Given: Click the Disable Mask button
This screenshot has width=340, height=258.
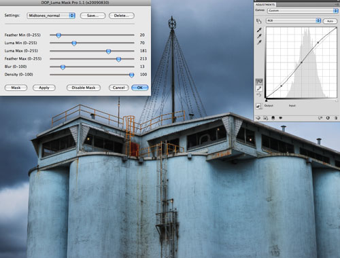Looking at the screenshot, I should click(84, 88).
